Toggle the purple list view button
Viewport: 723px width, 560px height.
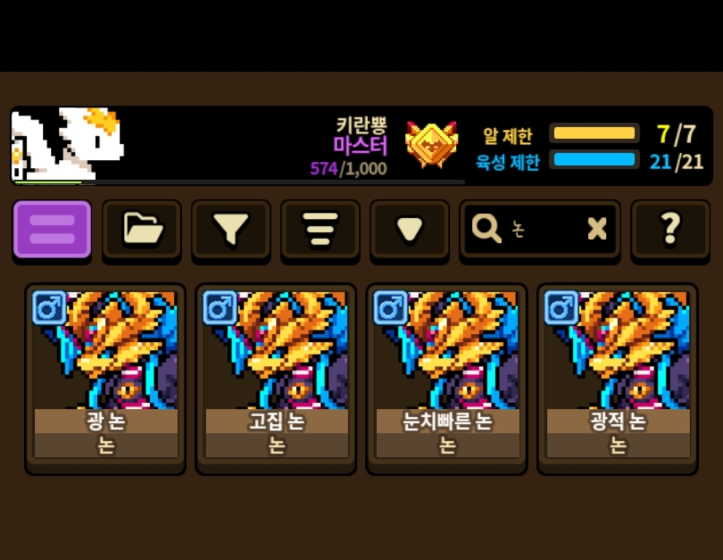[52, 229]
